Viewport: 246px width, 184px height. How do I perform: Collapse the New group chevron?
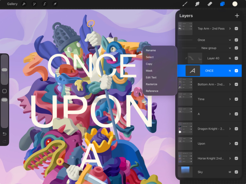[230, 48]
